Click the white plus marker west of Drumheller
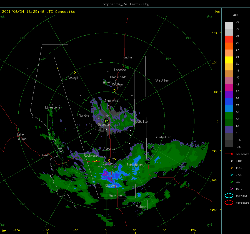This screenshot has width=250, height=234. click(157, 112)
